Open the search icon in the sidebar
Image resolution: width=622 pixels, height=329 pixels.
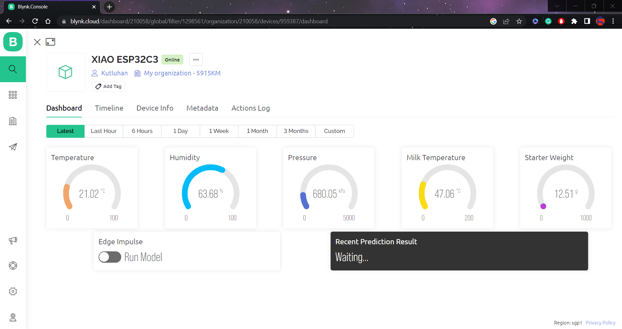click(13, 69)
